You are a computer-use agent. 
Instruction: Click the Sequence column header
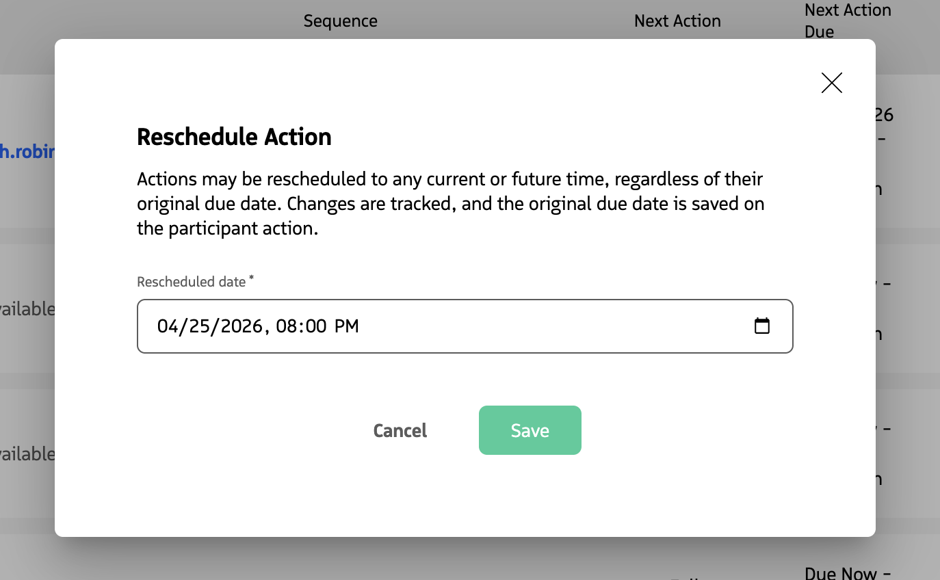[340, 21]
